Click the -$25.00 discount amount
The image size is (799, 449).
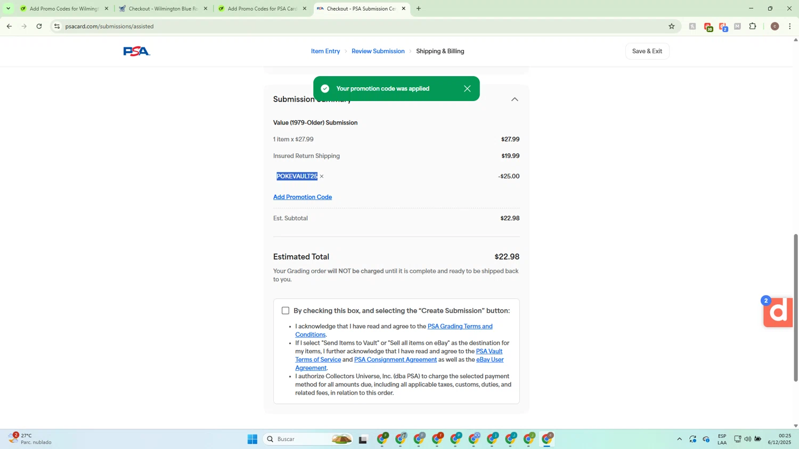[509, 176]
